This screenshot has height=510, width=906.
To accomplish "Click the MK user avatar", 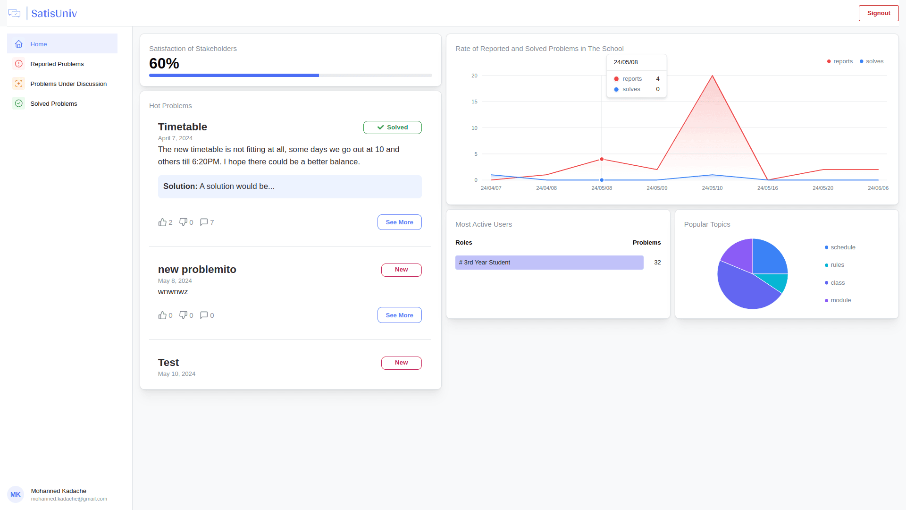I will pyautogui.click(x=16, y=494).
